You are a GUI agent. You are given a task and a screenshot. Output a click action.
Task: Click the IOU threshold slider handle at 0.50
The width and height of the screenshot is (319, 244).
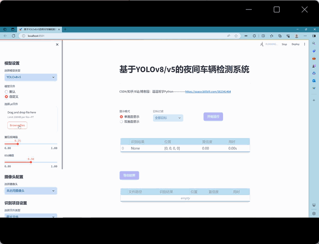click(x=31, y=162)
